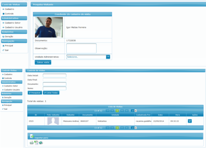Click the document-arrow icon beside Exportar para
The width and height of the screenshot is (206, 148).
32,136
